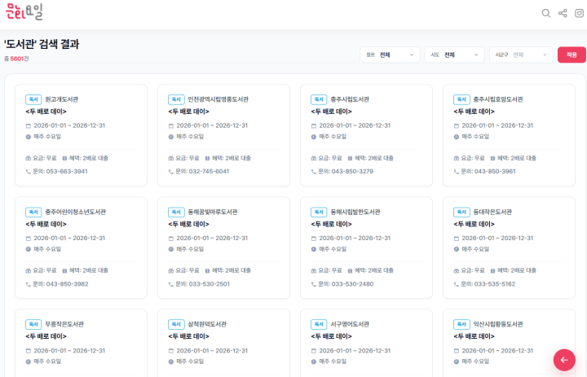Click the 독서 tag on 서구영어도서관 card
This screenshot has width=587, height=377.
319,324
